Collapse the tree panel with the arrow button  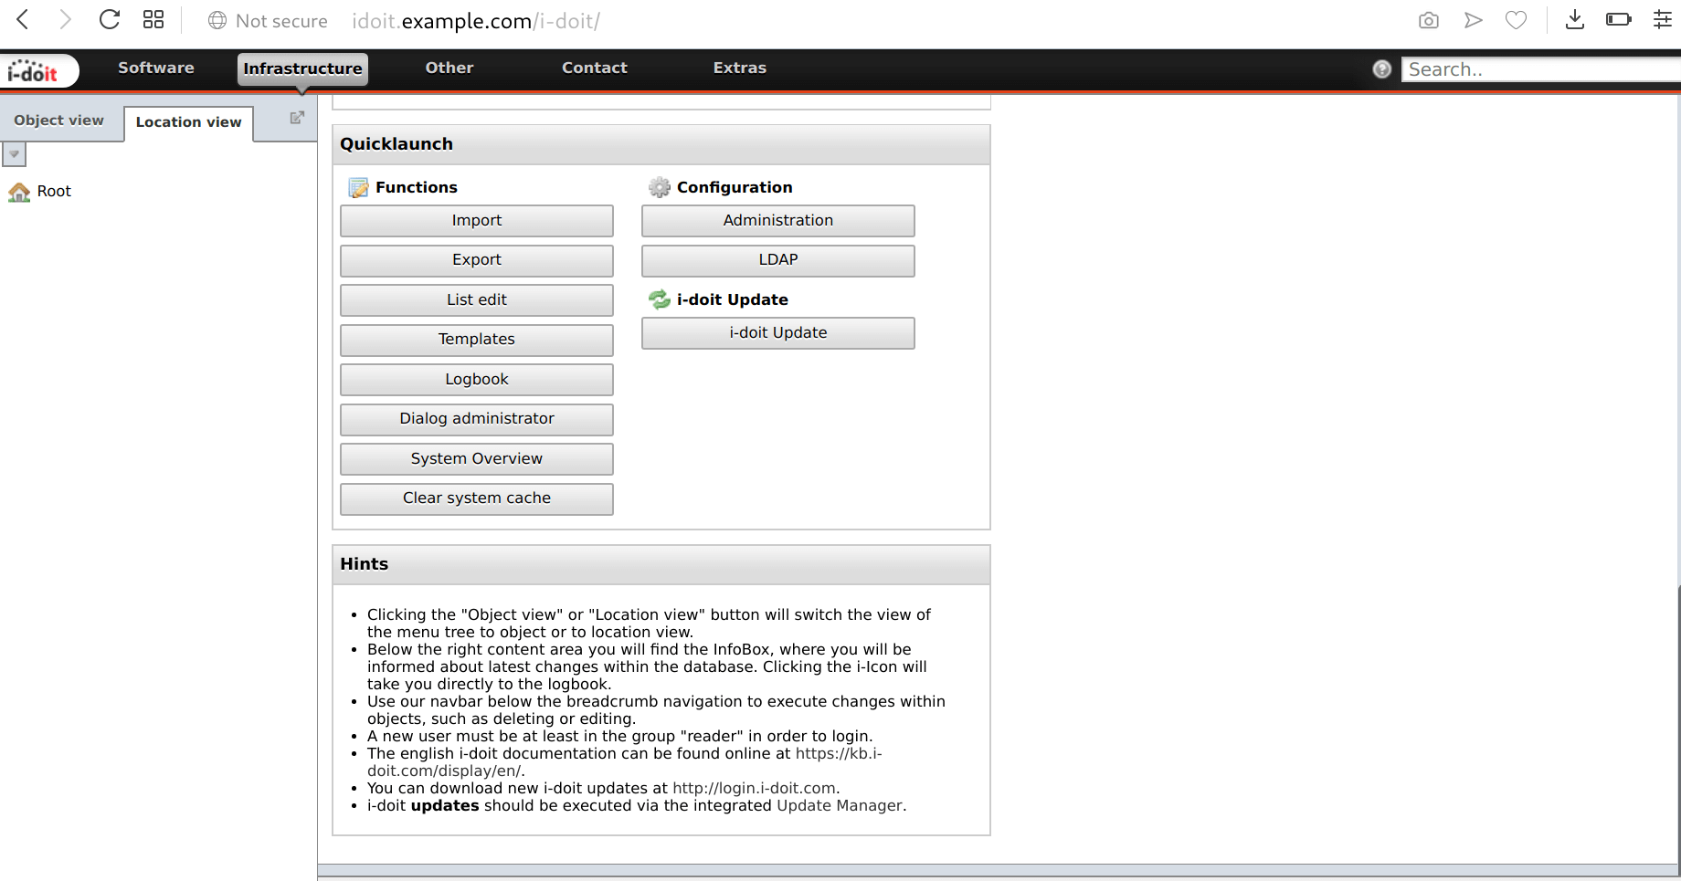pos(14,154)
